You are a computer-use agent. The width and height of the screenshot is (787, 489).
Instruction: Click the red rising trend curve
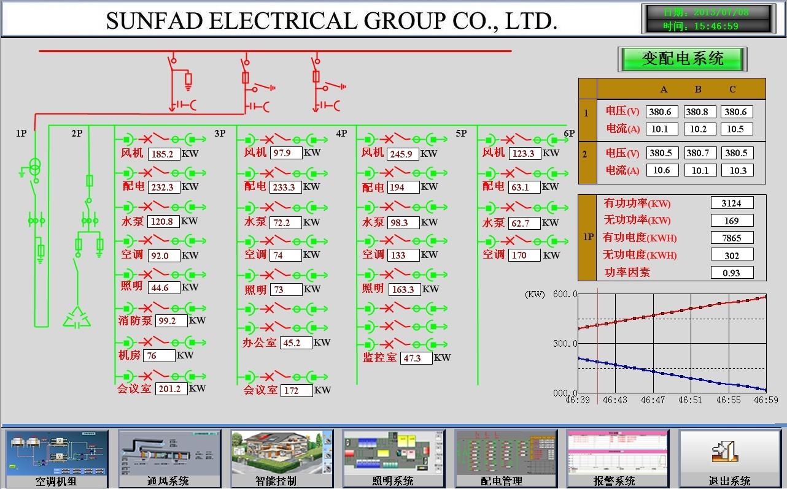tap(672, 312)
